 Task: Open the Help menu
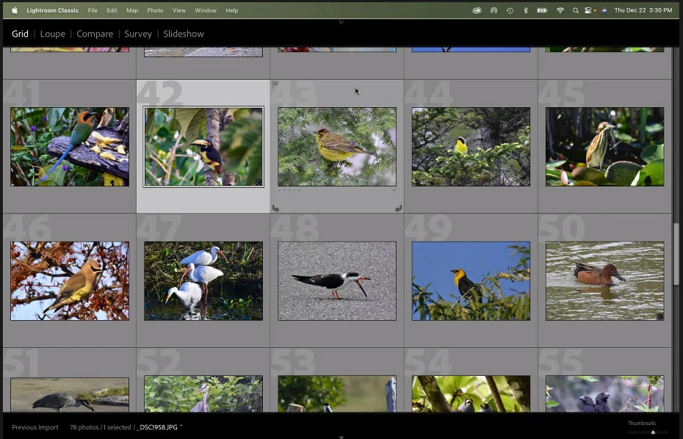(232, 10)
